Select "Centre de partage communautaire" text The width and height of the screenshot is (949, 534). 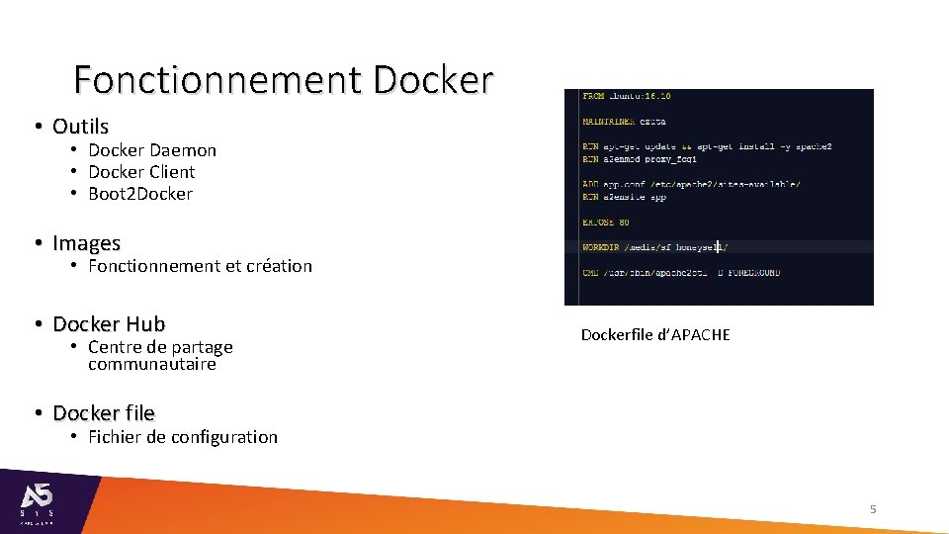[x=160, y=355]
